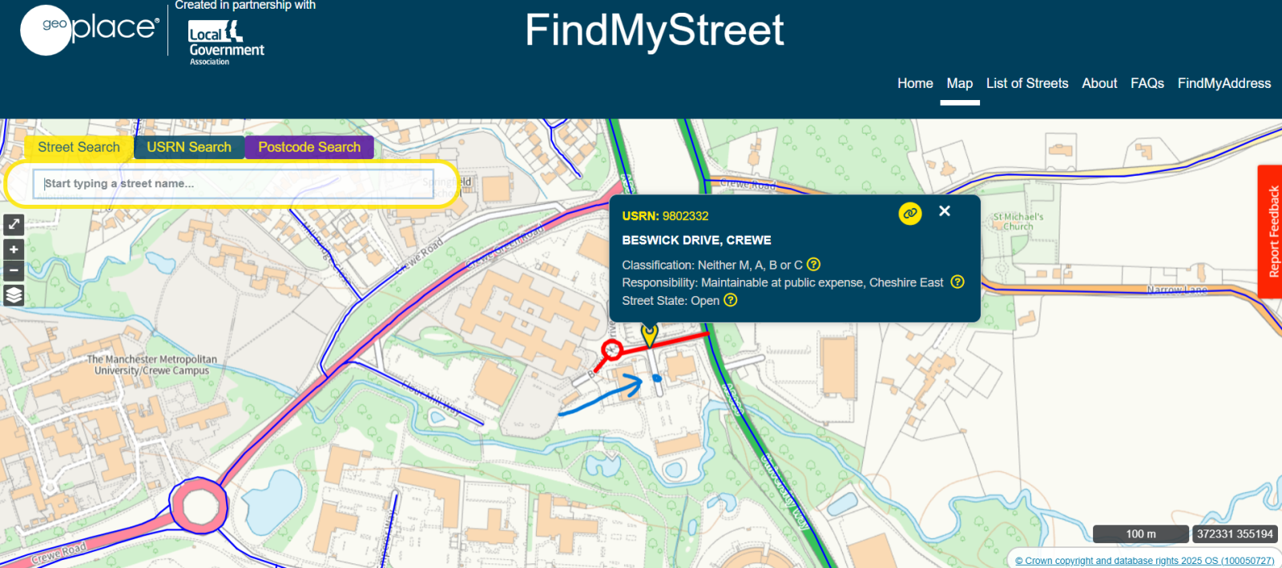This screenshot has width=1282, height=568.
Task: Open the Crown copyright OS link
Action: coord(1144,561)
